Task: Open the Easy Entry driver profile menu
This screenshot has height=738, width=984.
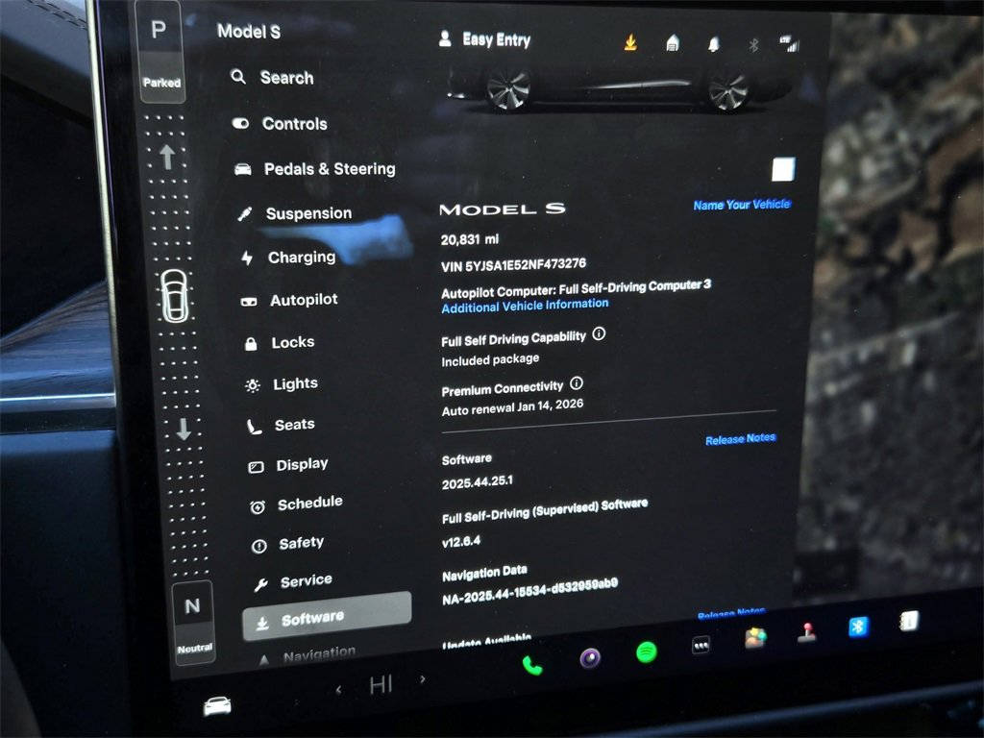Action: (x=485, y=39)
